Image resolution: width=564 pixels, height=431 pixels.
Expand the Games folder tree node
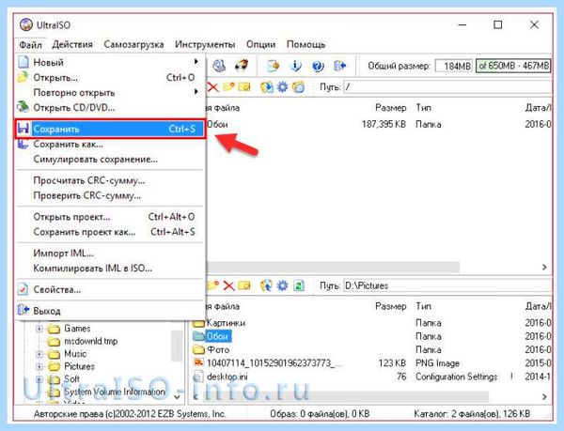coord(39,329)
